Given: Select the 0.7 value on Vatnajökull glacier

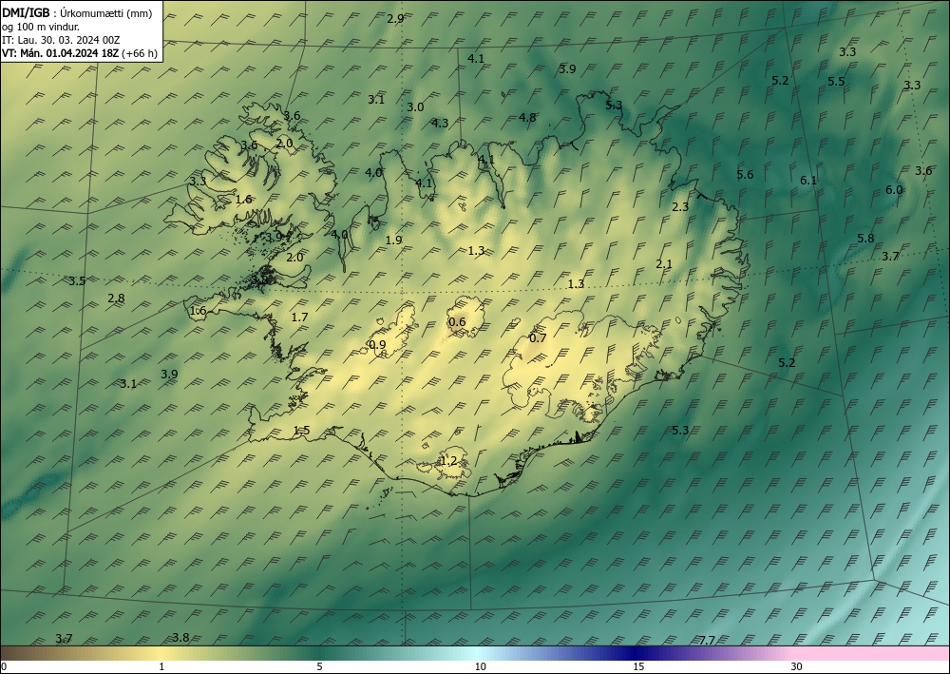Looking at the screenshot, I should [x=538, y=338].
